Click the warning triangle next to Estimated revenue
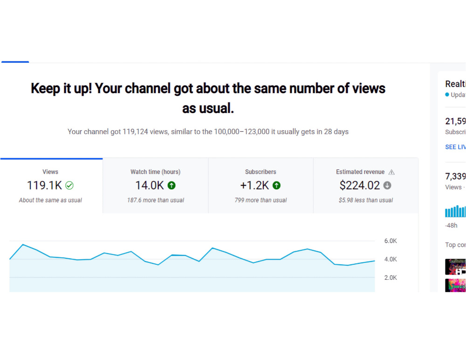466x349 pixels. pos(391,172)
